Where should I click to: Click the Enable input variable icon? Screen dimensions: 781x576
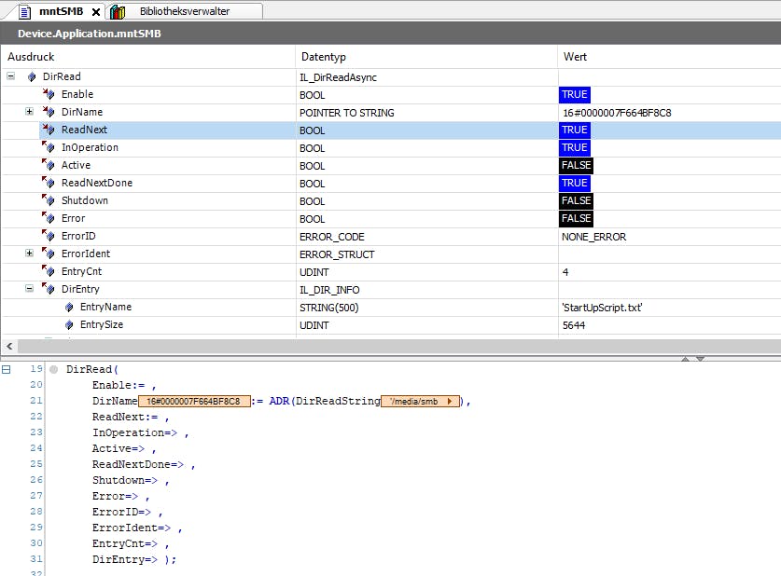49,94
